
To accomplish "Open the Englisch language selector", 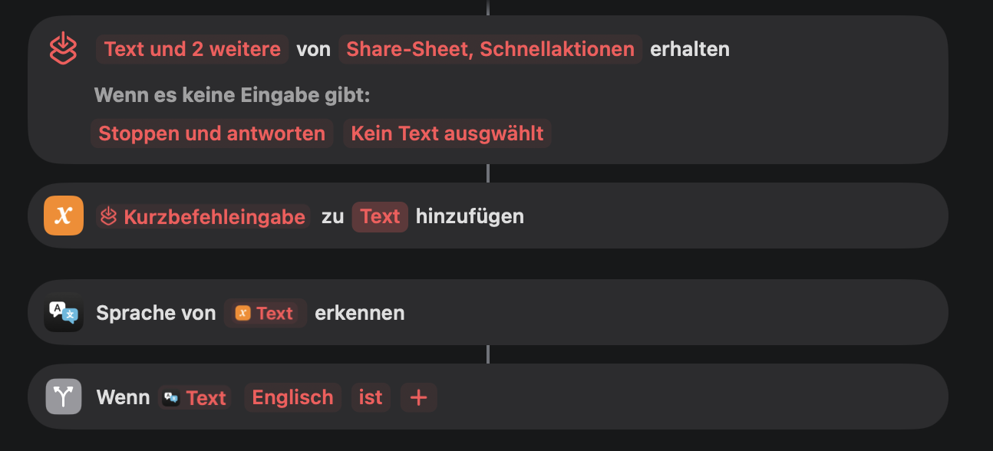I will point(292,397).
